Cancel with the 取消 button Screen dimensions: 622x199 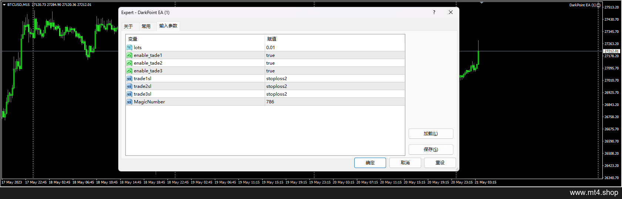[x=405, y=163]
